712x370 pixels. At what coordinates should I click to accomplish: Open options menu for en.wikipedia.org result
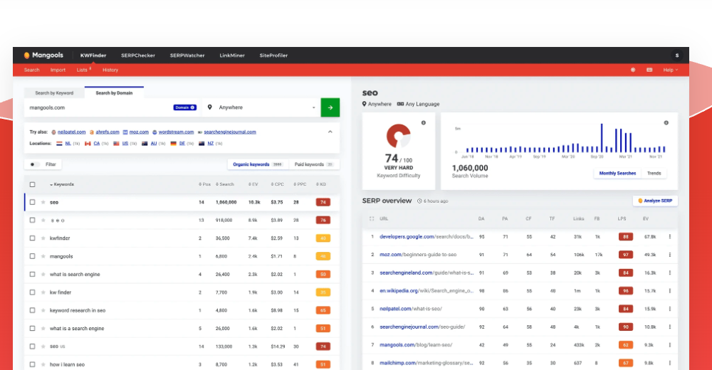670,290
